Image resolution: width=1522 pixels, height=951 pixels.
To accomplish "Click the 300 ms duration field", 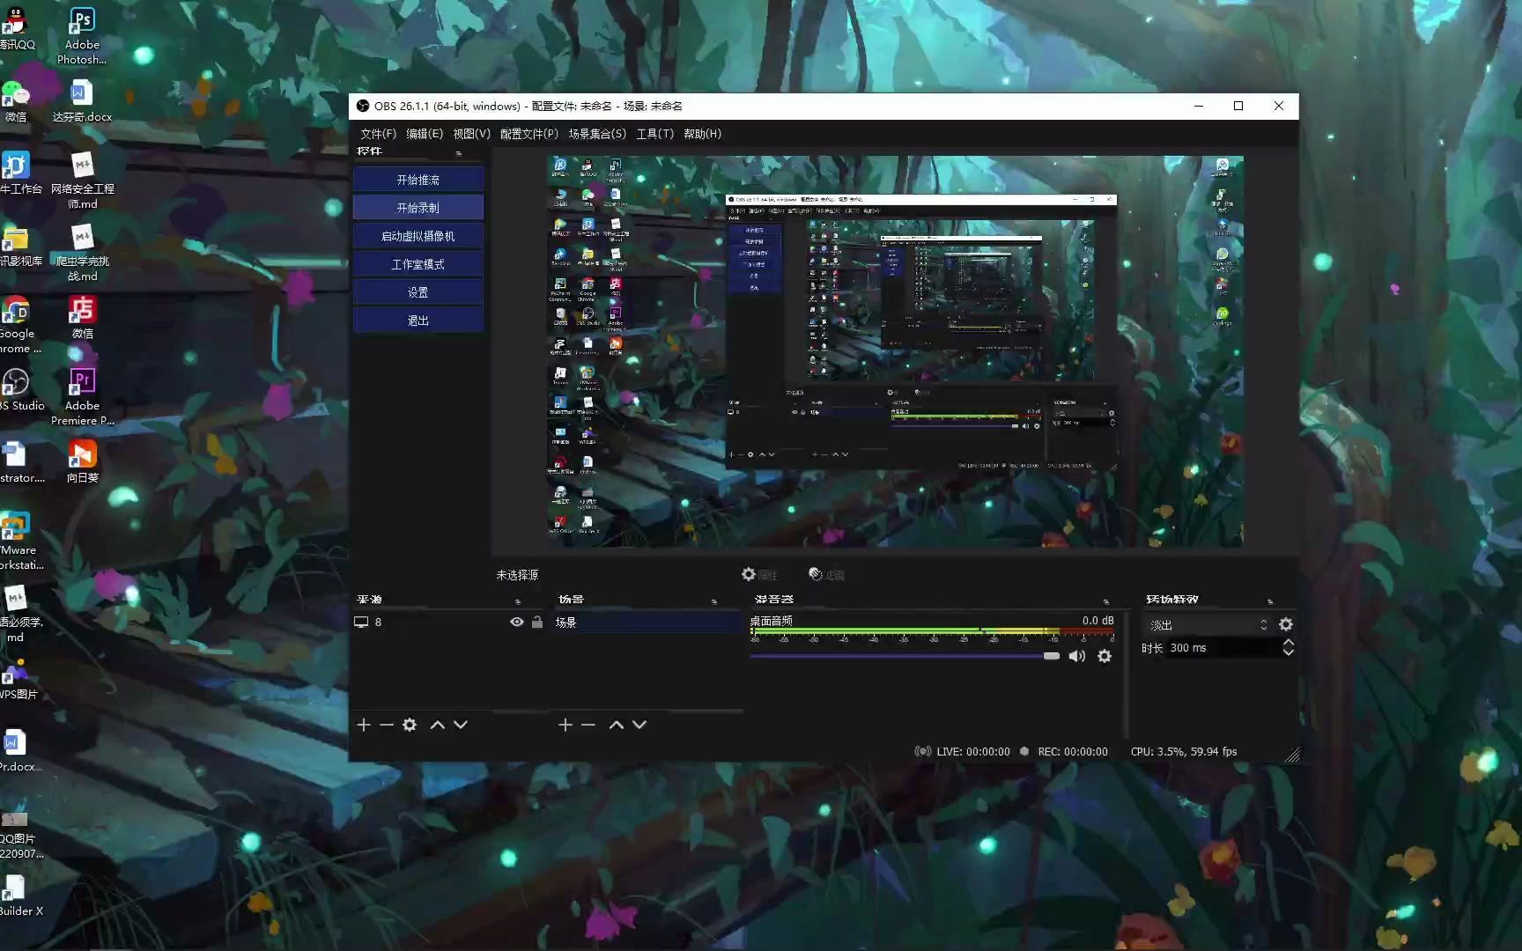I will 1223,648.
